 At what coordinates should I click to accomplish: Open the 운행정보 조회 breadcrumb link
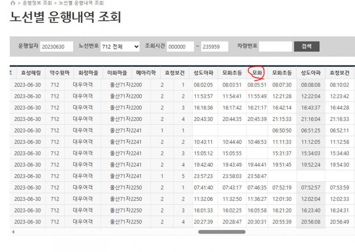[37, 3]
